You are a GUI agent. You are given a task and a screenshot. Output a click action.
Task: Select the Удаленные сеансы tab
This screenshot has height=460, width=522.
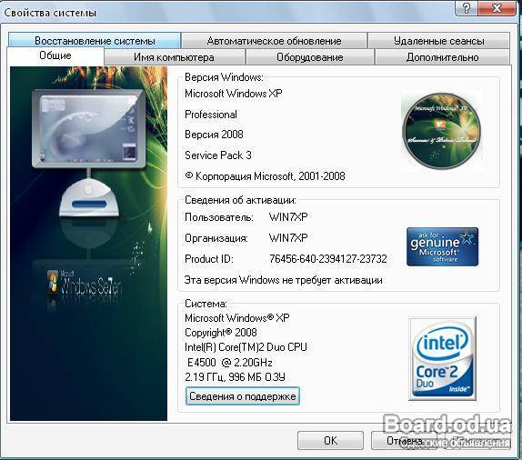[x=438, y=41]
